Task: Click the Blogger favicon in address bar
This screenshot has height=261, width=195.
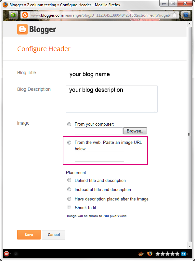Action: click(25, 15)
